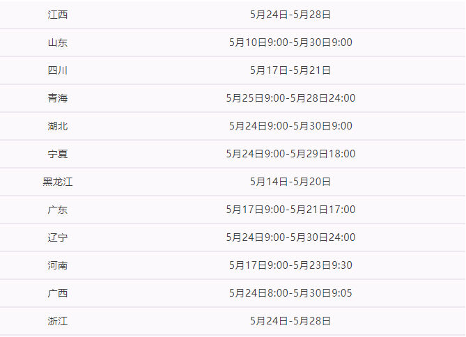Click the 黑龙江 province cell

pyautogui.click(x=58, y=182)
